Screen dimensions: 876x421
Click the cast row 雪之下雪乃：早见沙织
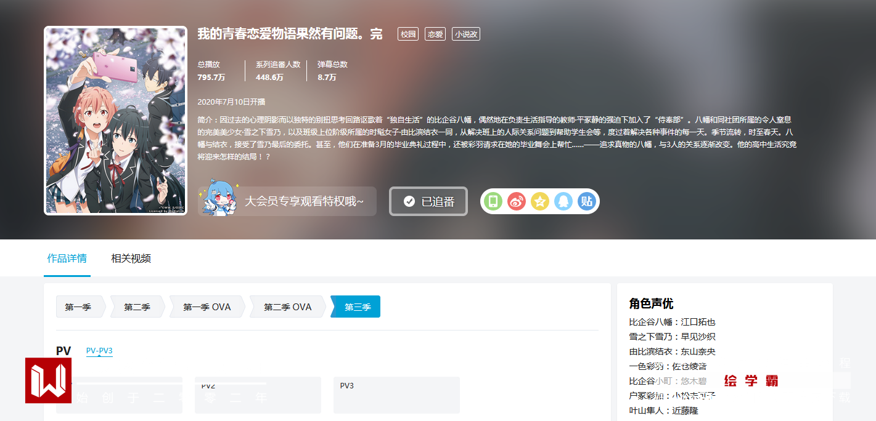pyautogui.click(x=672, y=337)
